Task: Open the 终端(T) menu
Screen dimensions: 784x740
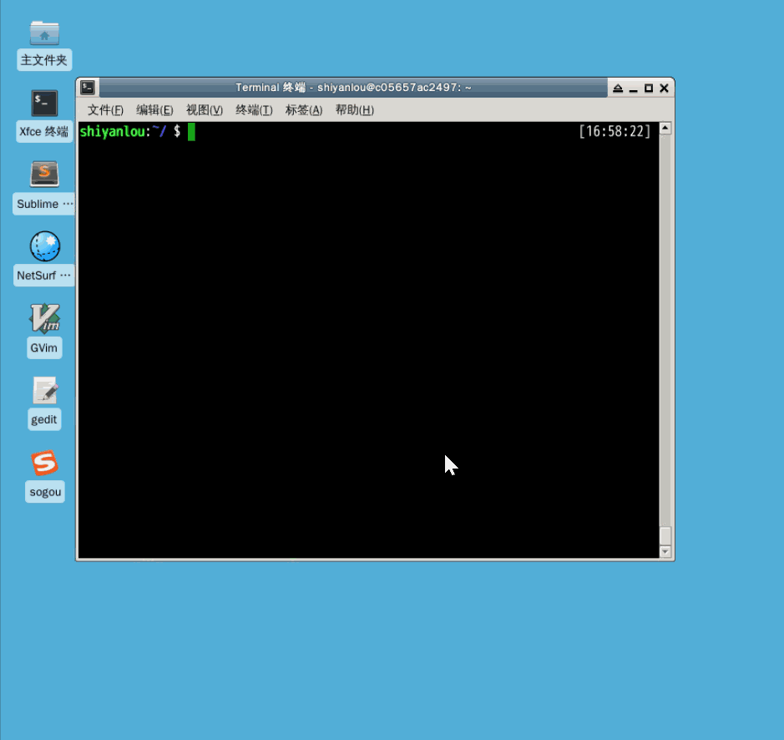Action: [254, 110]
